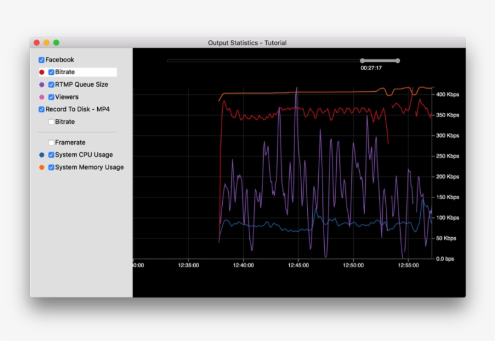Click the blue System CPU Usage dot

42,155
